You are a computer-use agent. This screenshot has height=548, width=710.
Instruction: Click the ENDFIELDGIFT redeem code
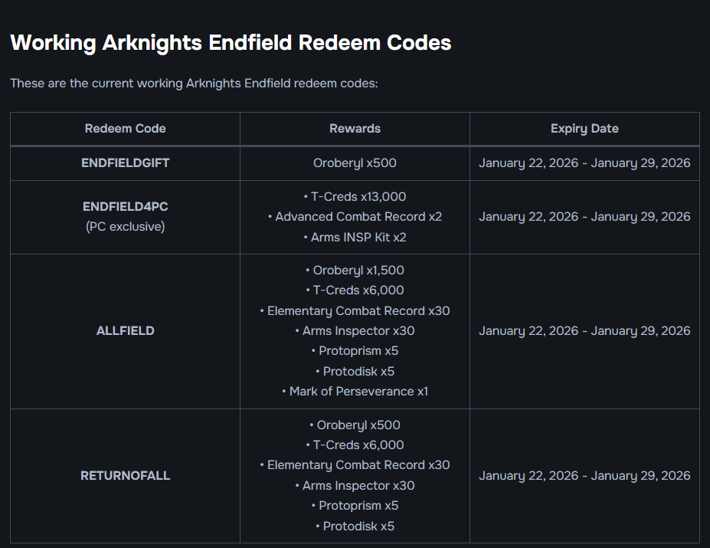tap(125, 163)
